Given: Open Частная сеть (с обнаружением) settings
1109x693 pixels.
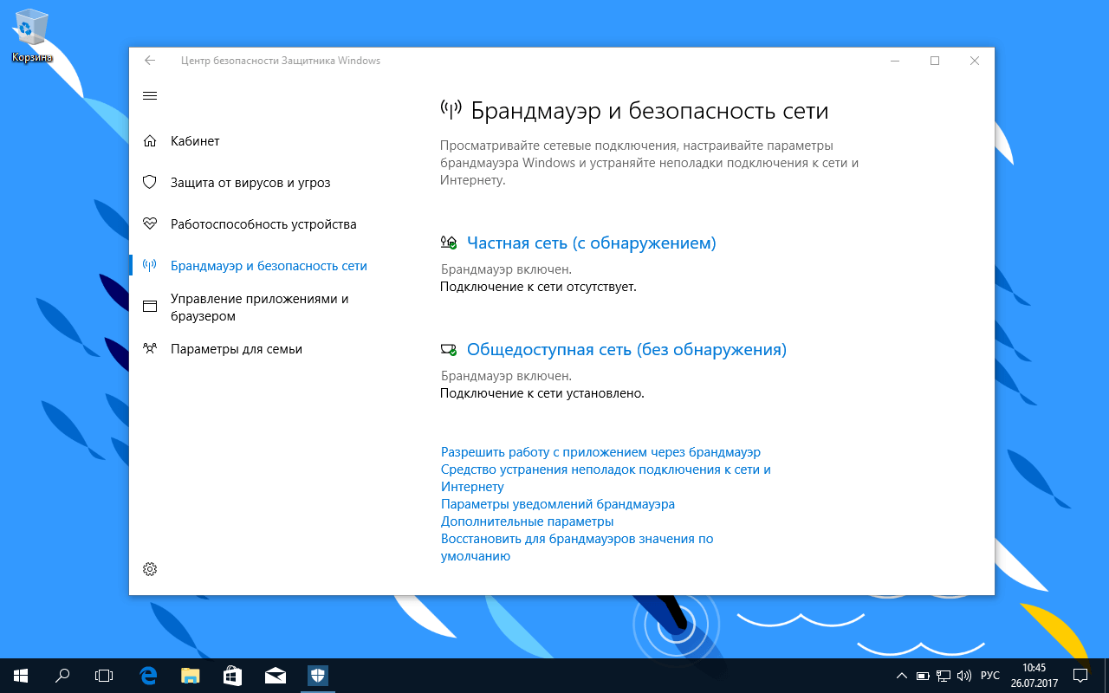Looking at the screenshot, I should (x=591, y=243).
